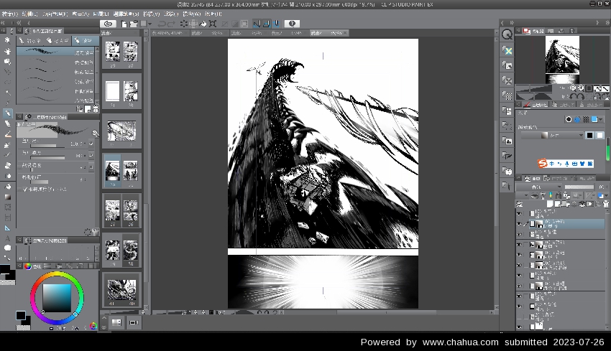
Task: Open the Layer menu (L)
Action: coord(101,14)
